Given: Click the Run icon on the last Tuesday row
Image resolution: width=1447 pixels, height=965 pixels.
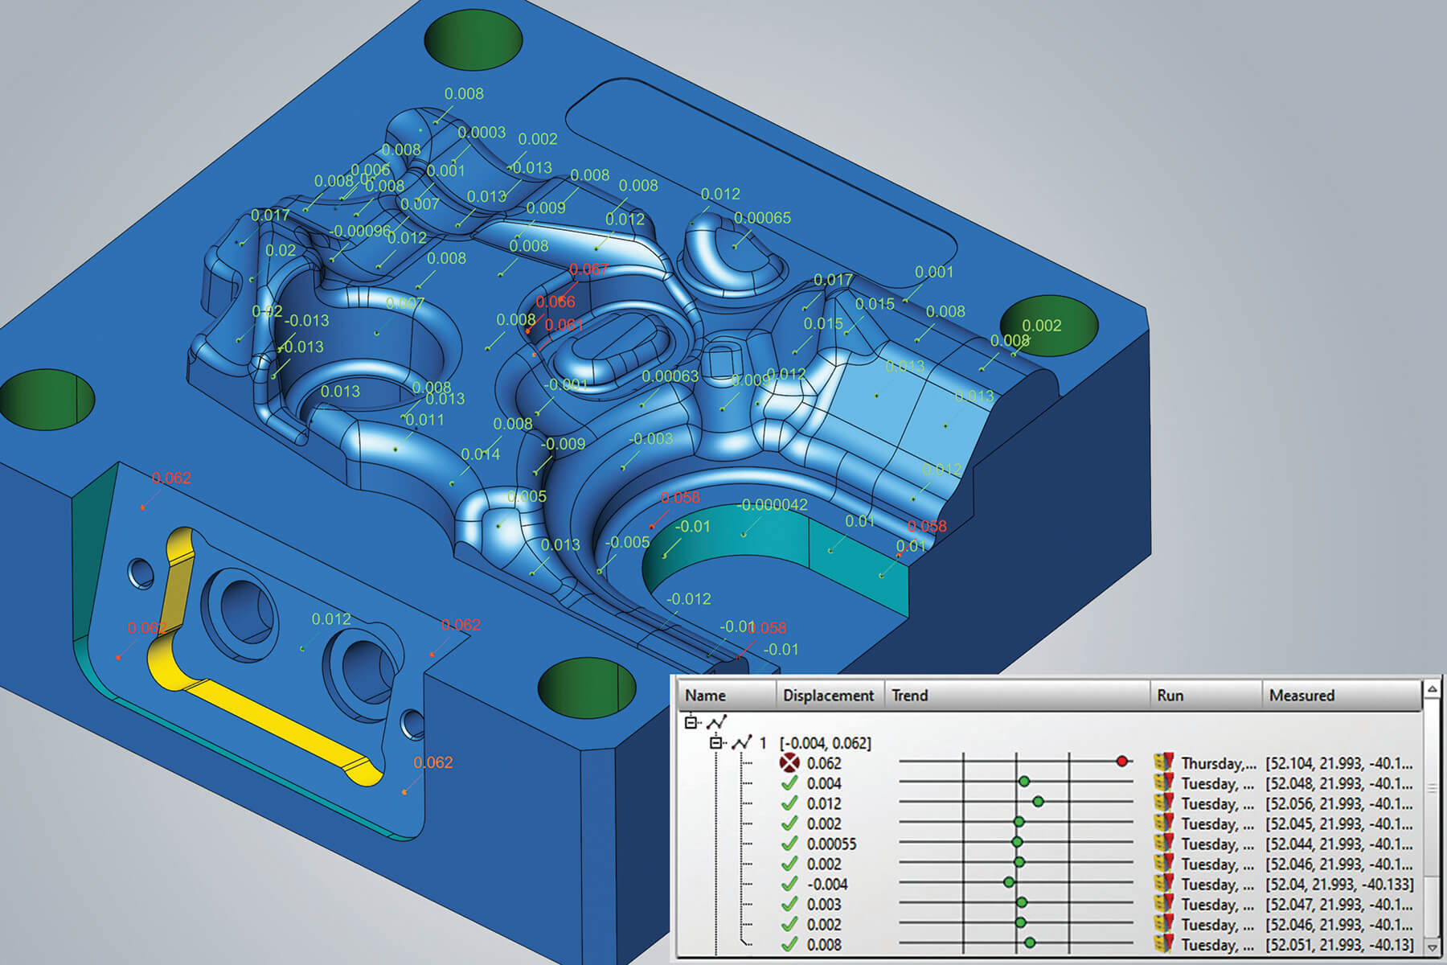Looking at the screenshot, I should coord(1164,942).
